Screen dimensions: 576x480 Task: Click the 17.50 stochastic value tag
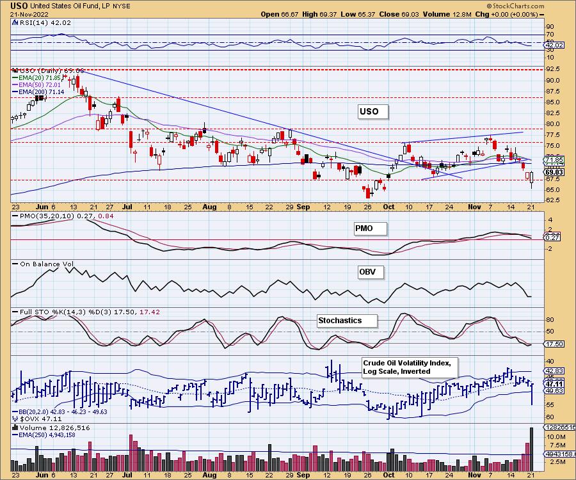coord(554,344)
